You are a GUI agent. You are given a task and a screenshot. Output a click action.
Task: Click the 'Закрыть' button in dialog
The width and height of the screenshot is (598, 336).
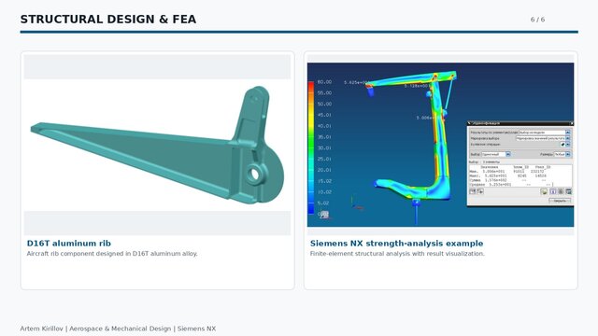(560, 201)
